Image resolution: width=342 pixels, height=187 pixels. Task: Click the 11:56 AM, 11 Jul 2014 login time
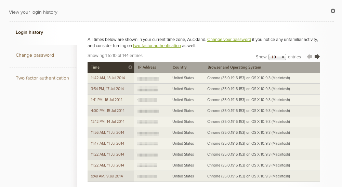108,133
